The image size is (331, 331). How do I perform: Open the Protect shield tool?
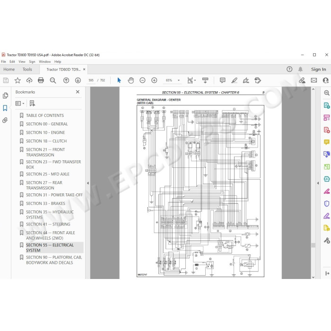point(327,203)
